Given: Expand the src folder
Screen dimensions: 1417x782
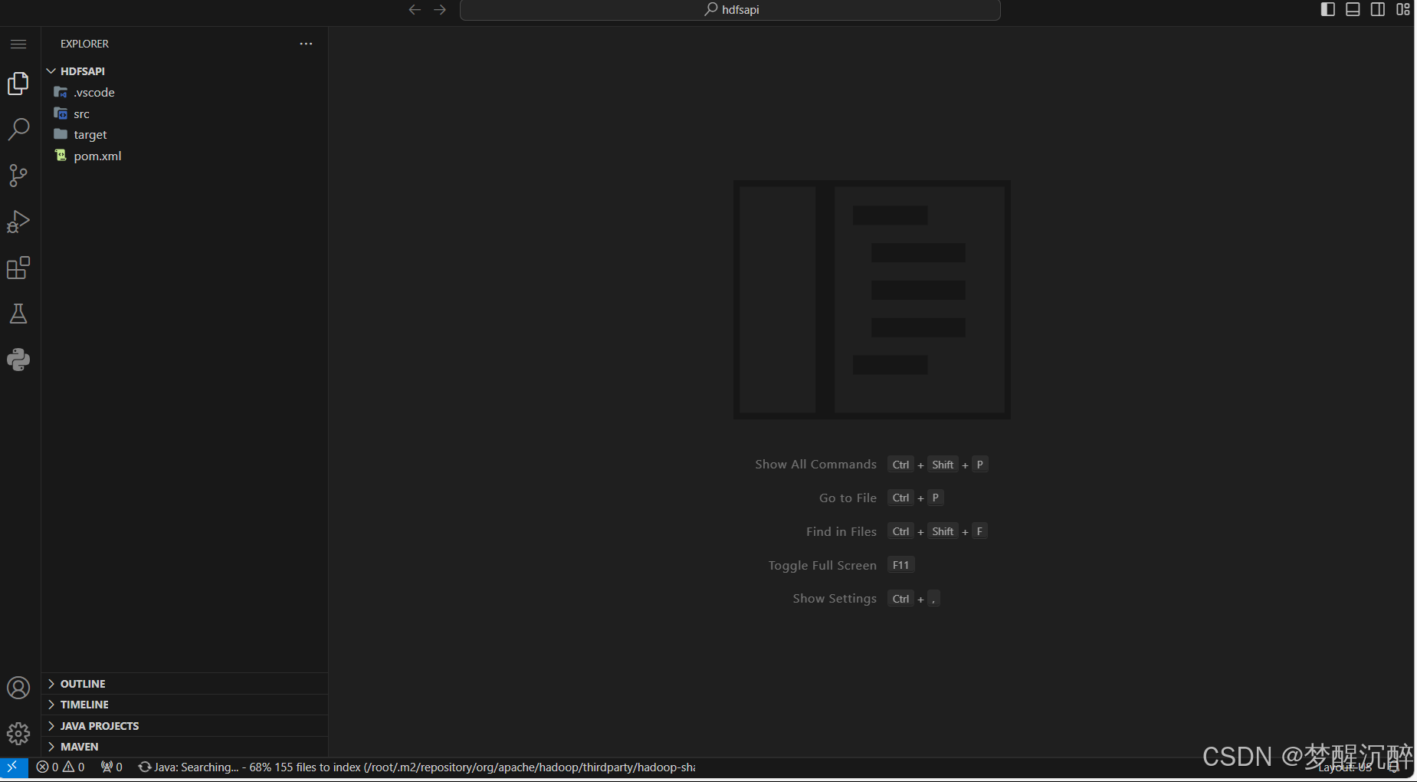Looking at the screenshot, I should click(185, 113).
